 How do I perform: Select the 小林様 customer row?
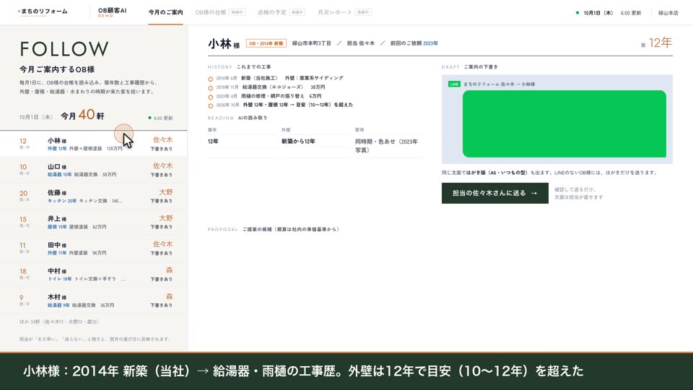[94, 144]
